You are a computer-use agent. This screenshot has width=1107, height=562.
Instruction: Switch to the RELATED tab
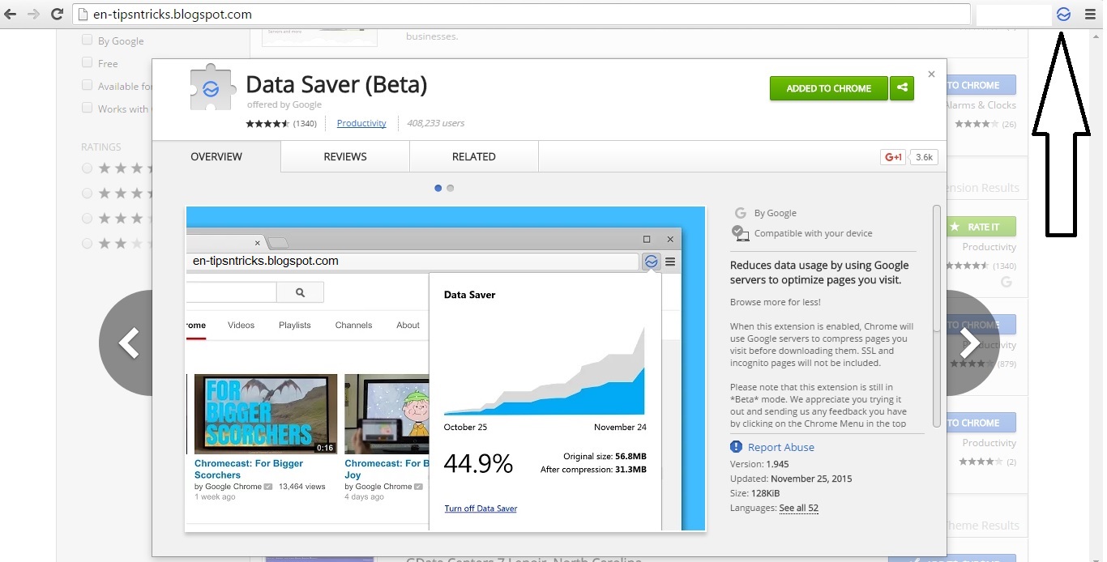click(x=474, y=156)
